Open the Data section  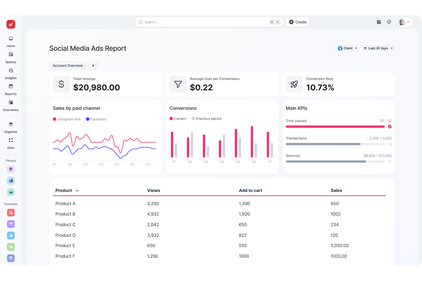(11, 143)
